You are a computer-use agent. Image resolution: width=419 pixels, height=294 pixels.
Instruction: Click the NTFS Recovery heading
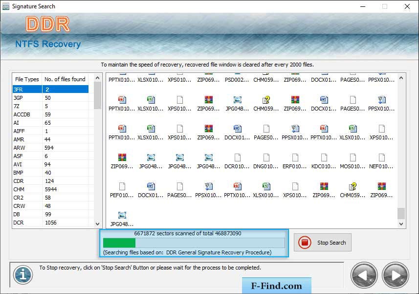coord(48,44)
